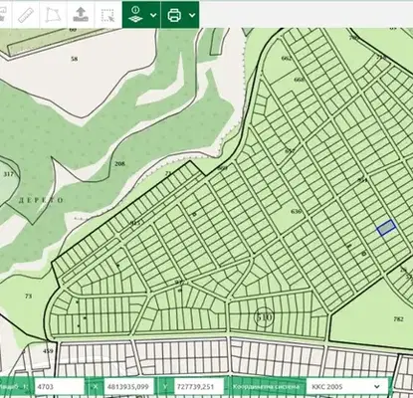Click the forest area labeled 208
413x398 pixels.
pos(119,163)
